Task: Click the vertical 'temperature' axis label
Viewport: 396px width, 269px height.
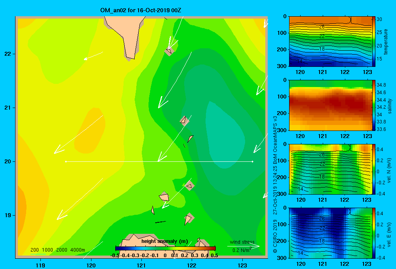Action: click(386, 42)
